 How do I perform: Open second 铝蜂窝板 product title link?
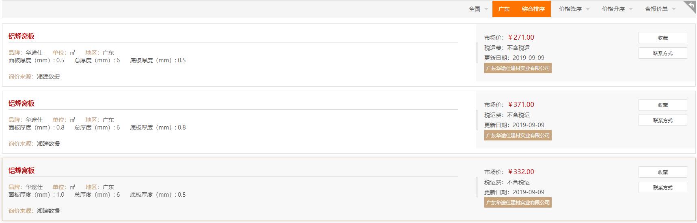22,103
